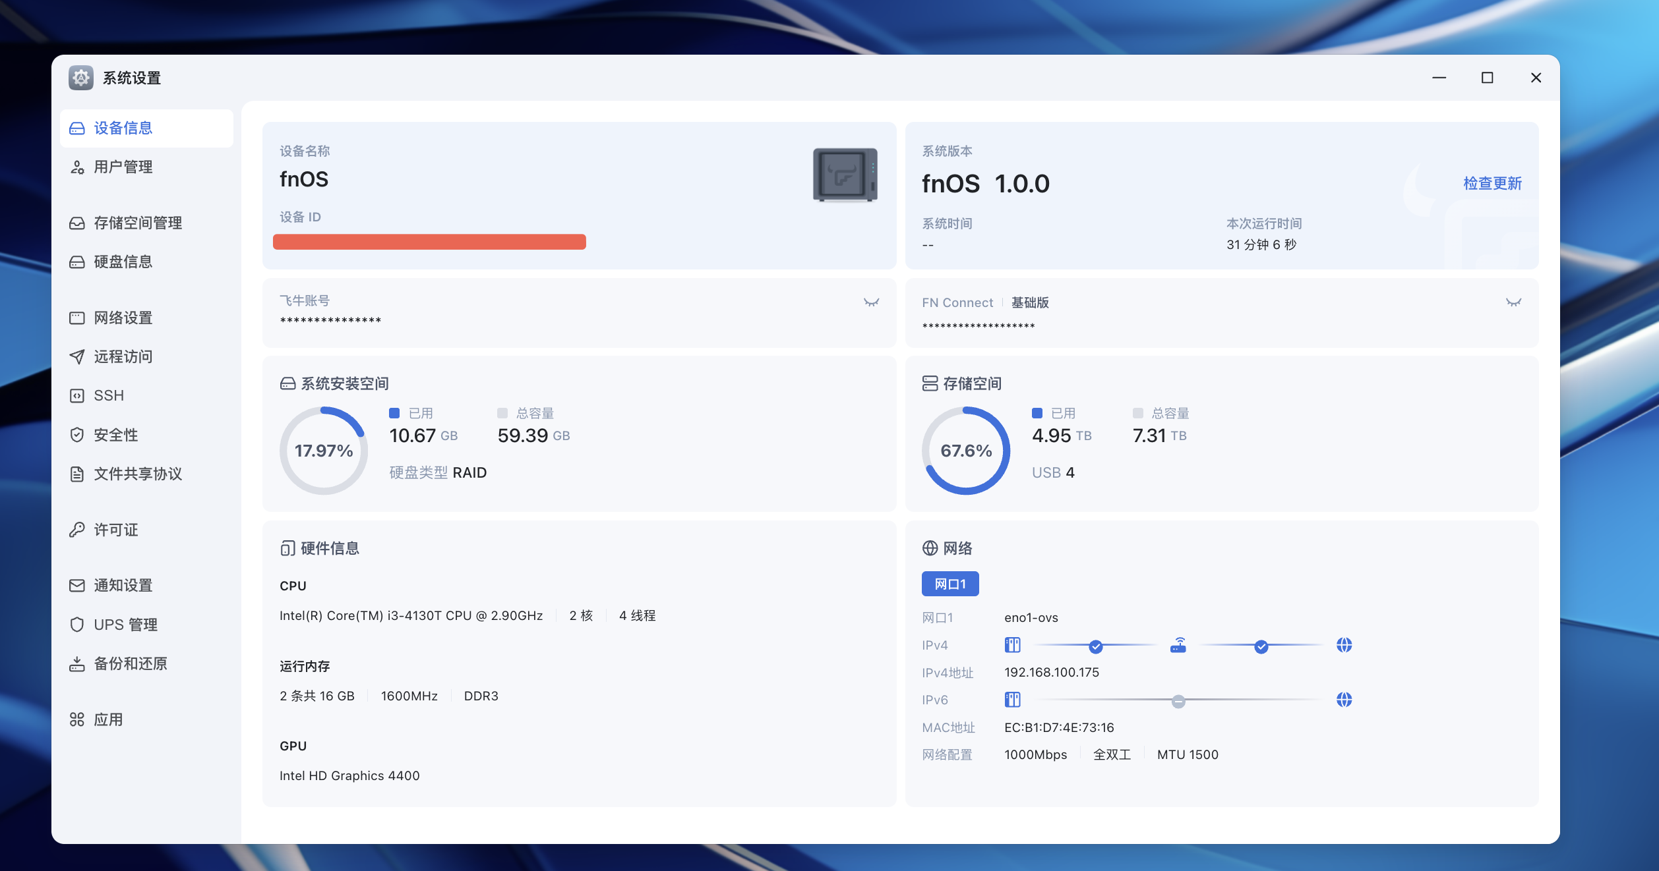Open the 硬盘信息 page
The width and height of the screenshot is (1659, 871).
pyautogui.click(x=123, y=262)
